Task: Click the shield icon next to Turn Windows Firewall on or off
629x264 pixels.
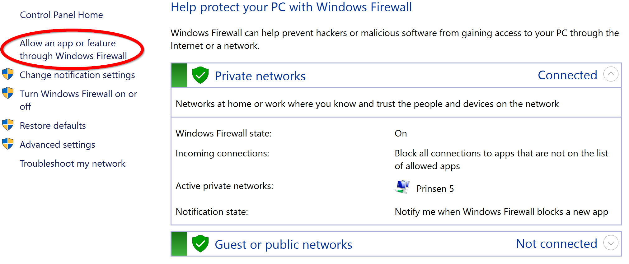Action: (x=8, y=93)
